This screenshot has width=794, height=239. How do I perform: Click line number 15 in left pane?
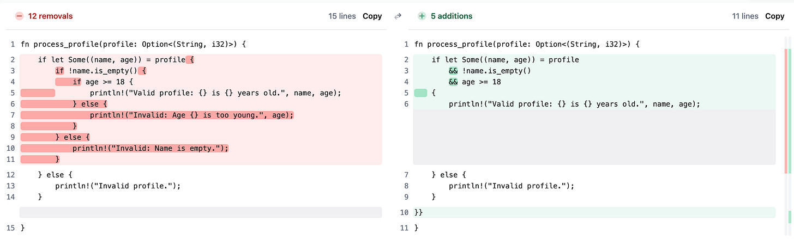[x=10, y=228]
